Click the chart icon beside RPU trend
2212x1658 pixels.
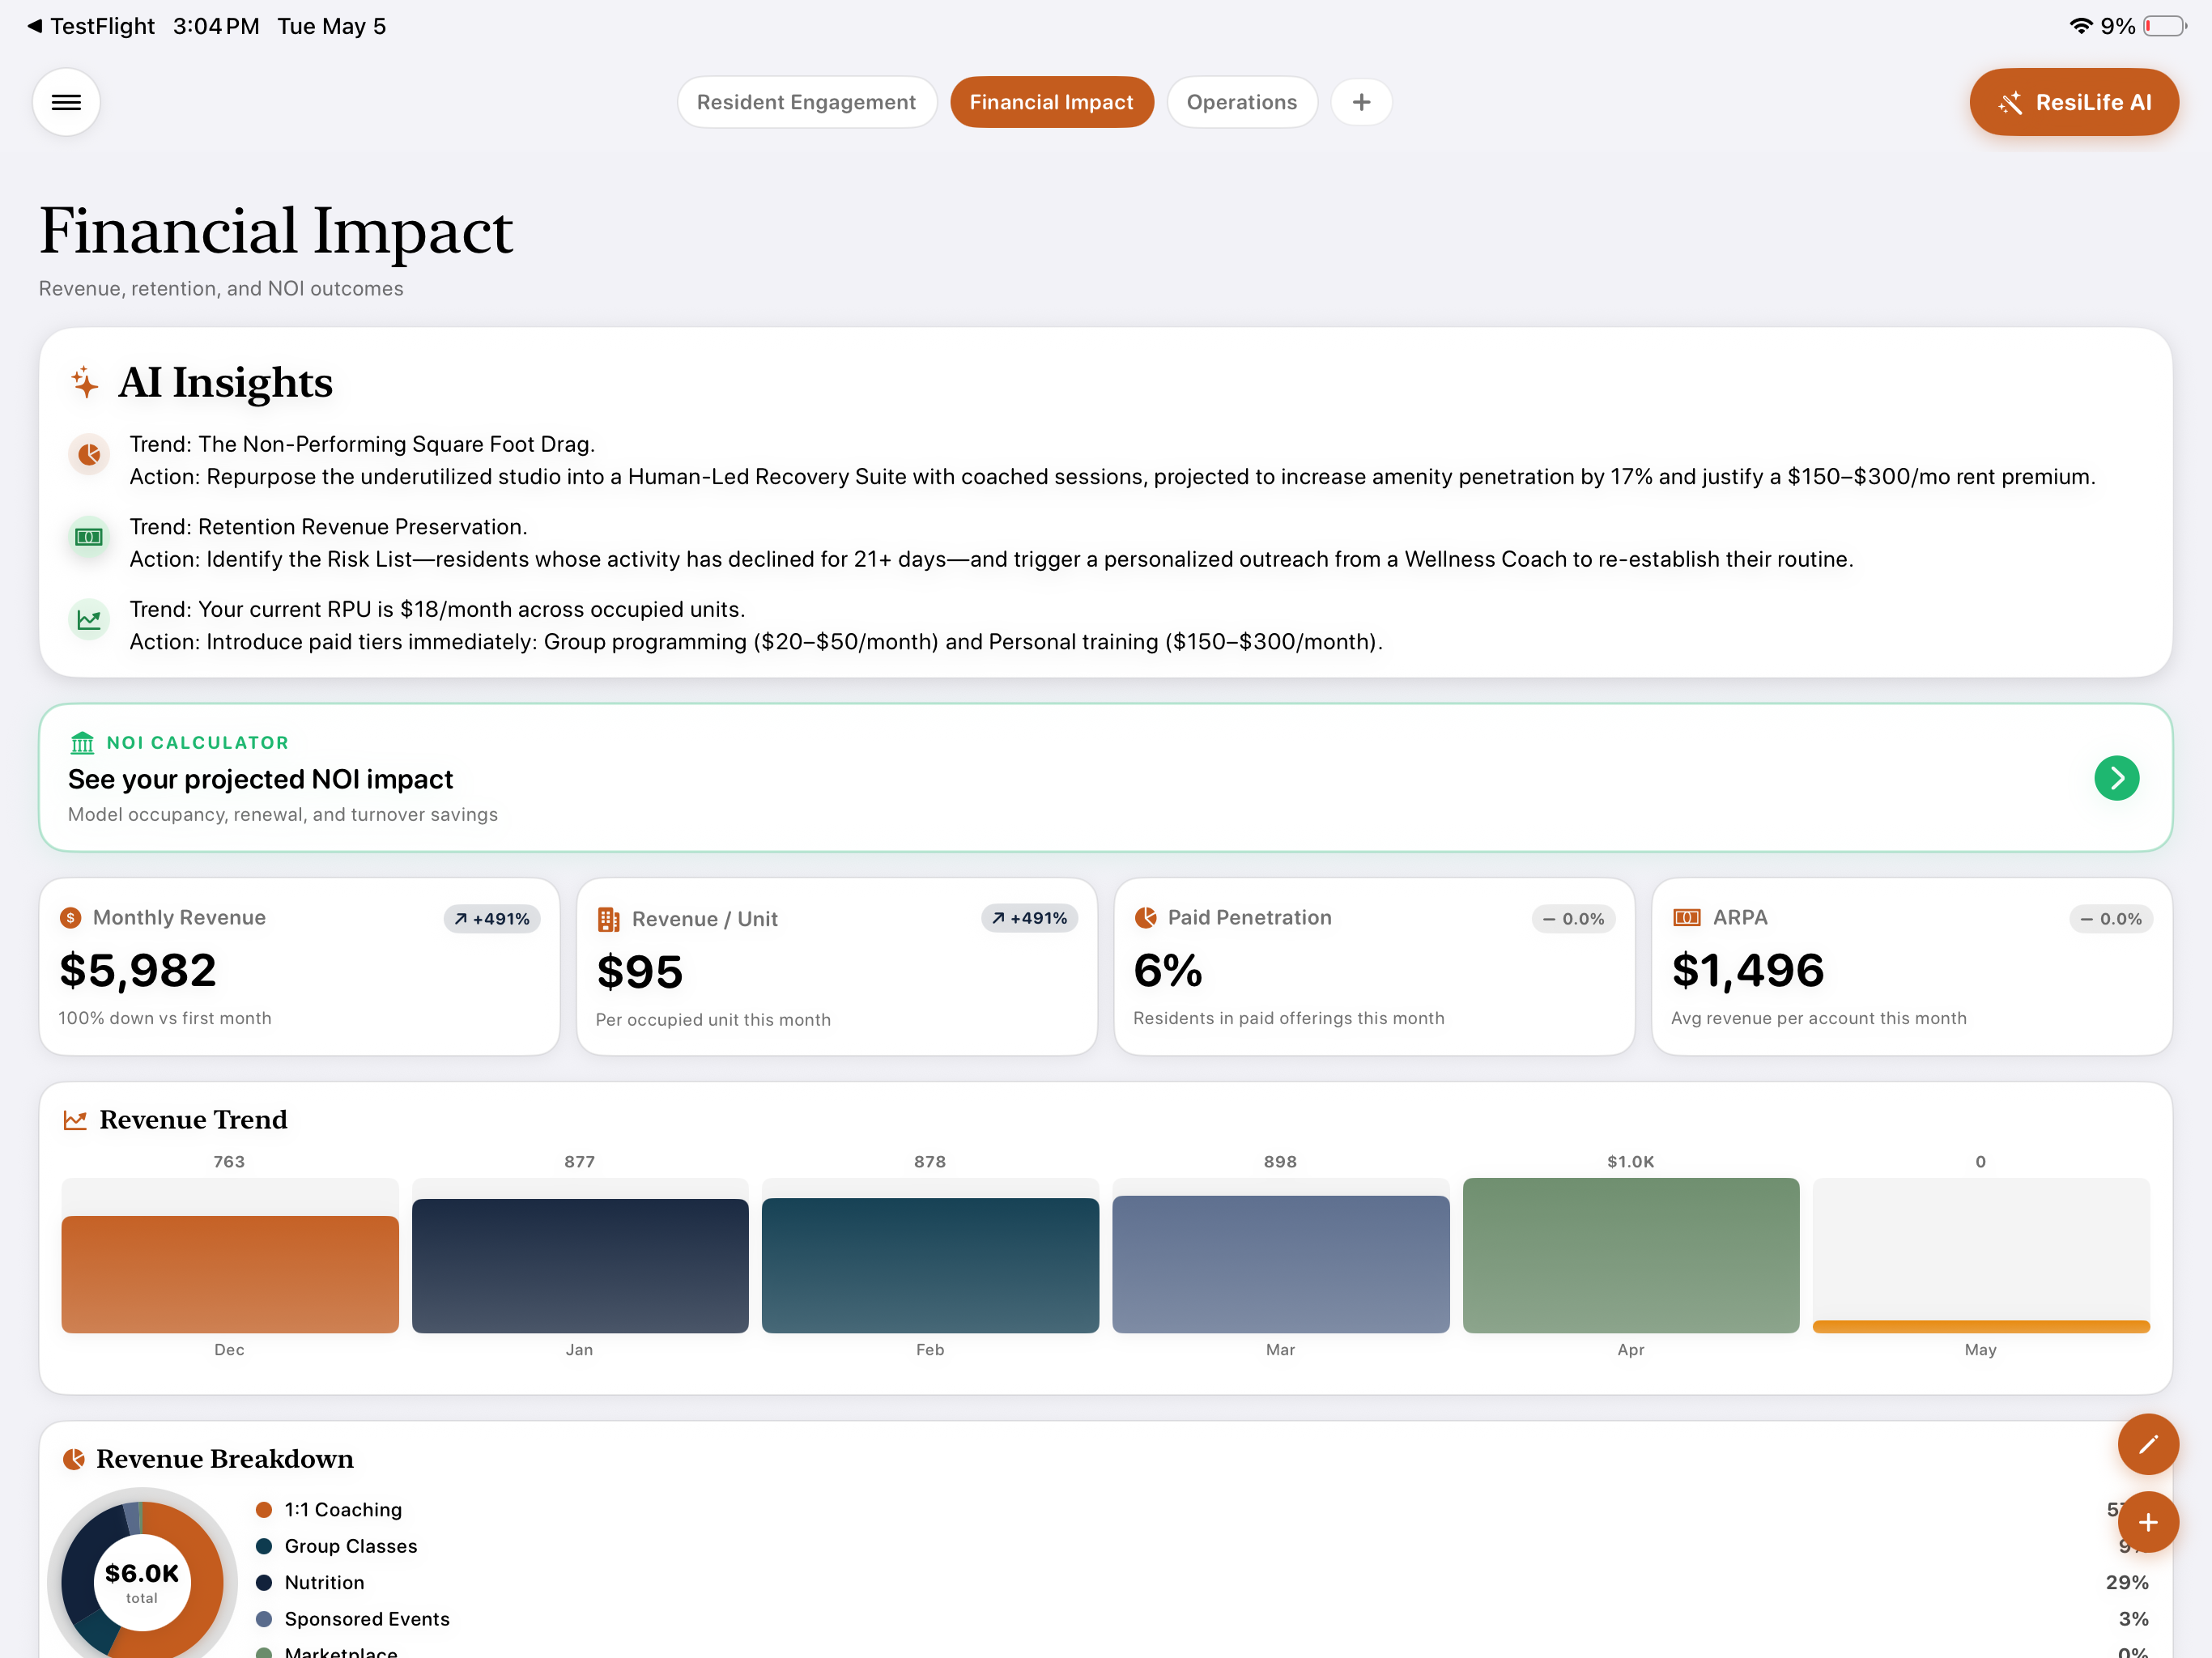[x=89, y=620]
